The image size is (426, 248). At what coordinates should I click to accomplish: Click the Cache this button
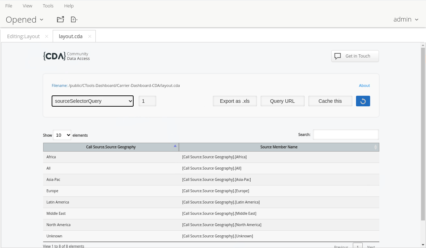330,101
